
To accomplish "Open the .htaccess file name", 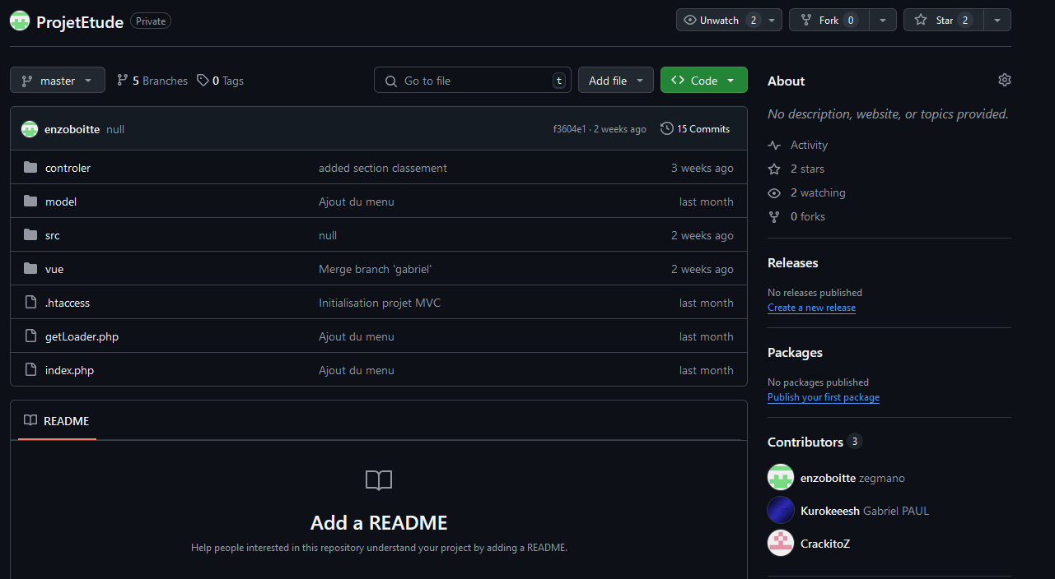I will coord(68,303).
